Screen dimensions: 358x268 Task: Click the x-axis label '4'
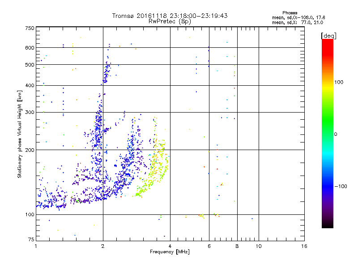[170, 246]
